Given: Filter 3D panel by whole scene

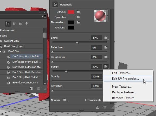Looking at the screenshot, I should 8,24.
